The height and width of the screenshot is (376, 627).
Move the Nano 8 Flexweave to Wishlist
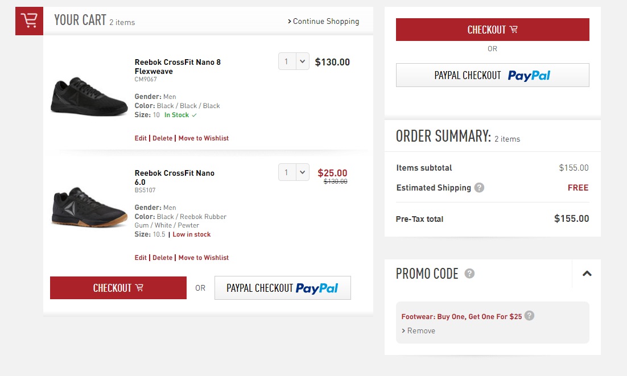pos(203,138)
